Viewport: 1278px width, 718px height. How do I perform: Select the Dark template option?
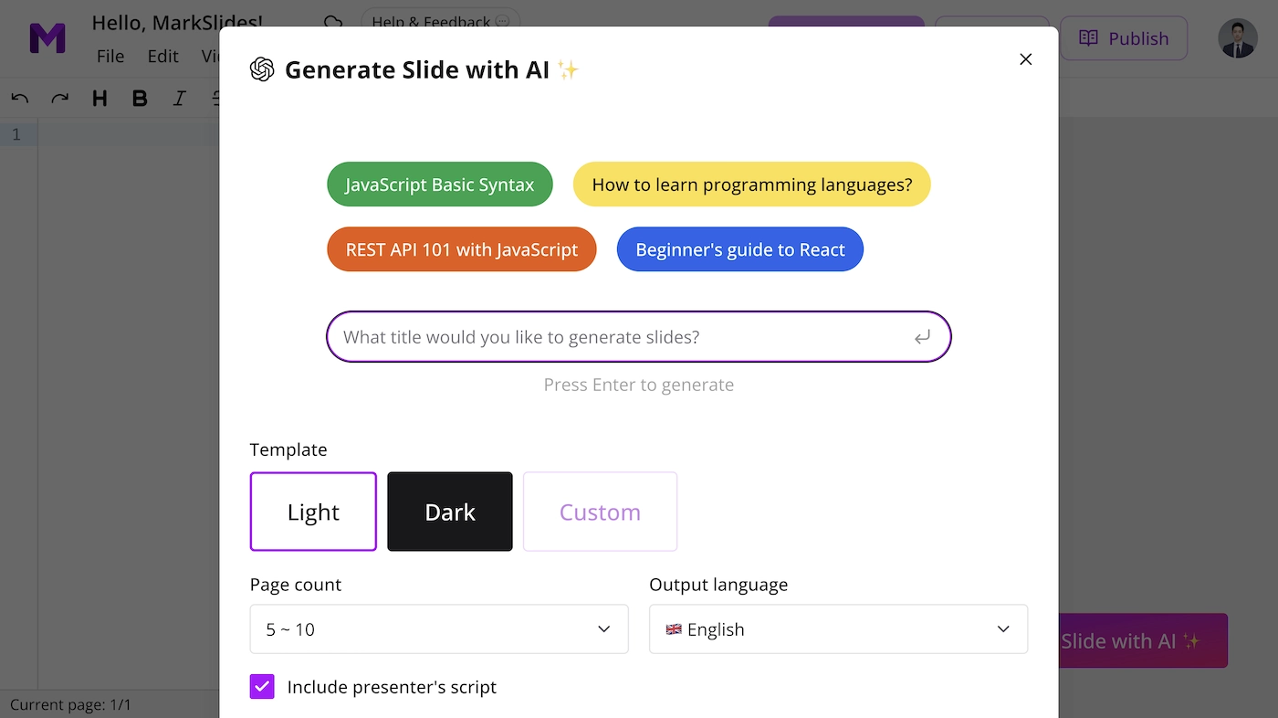click(449, 512)
